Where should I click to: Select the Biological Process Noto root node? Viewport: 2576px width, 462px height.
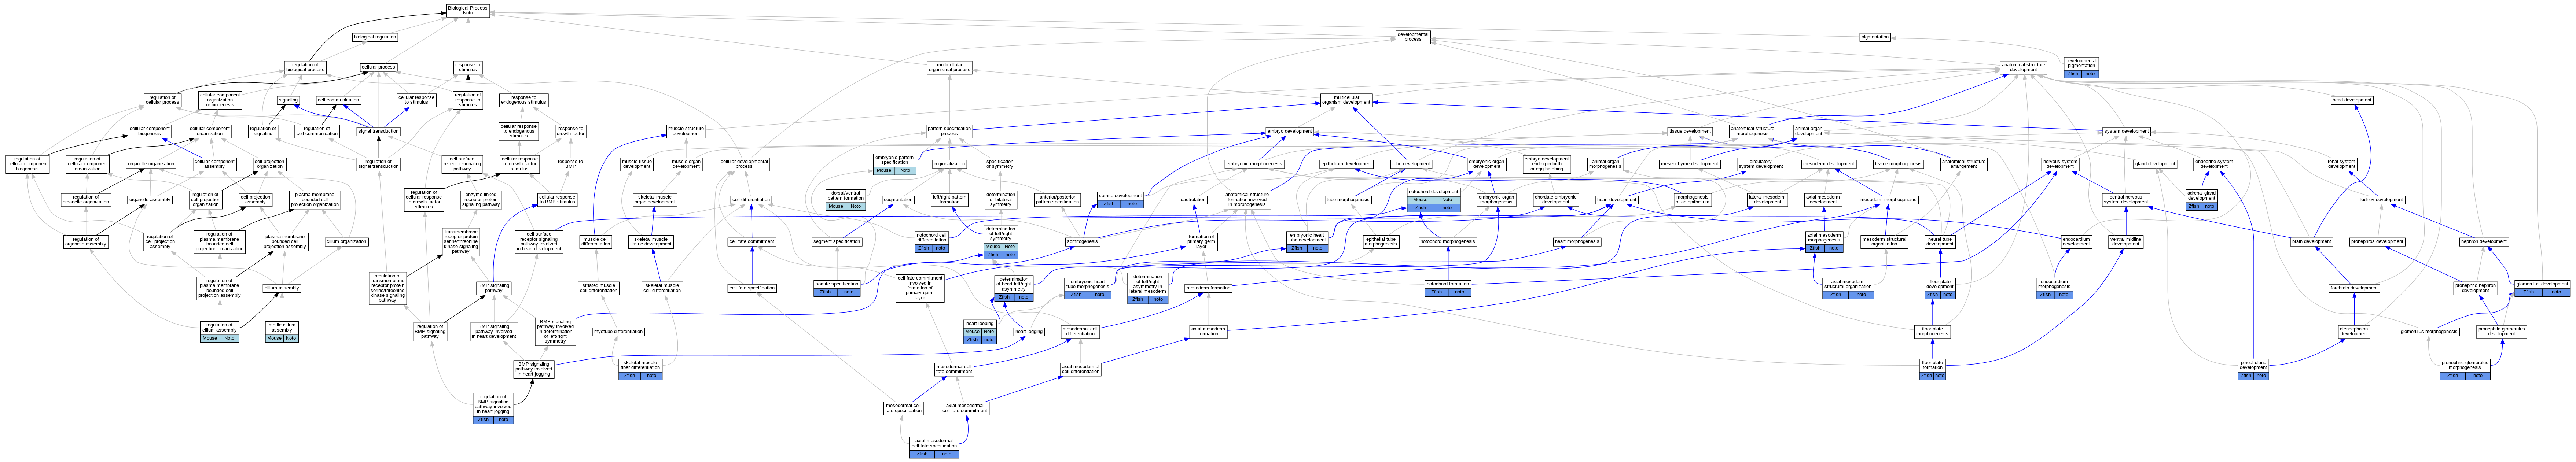468,11
